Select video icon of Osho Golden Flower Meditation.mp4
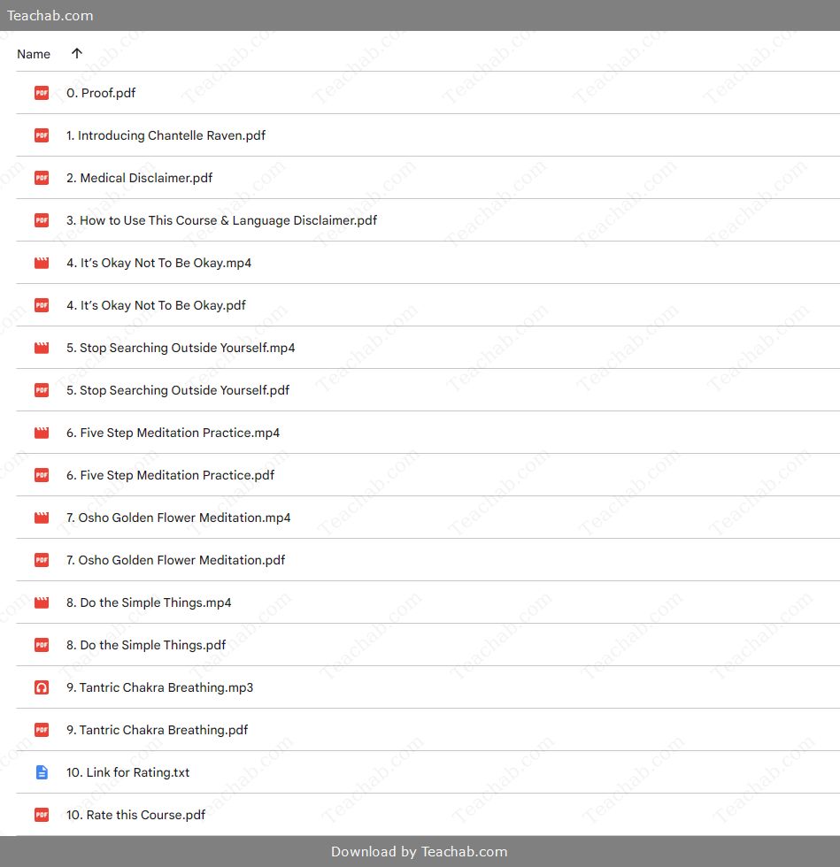The height and width of the screenshot is (867, 840). click(42, 518)
